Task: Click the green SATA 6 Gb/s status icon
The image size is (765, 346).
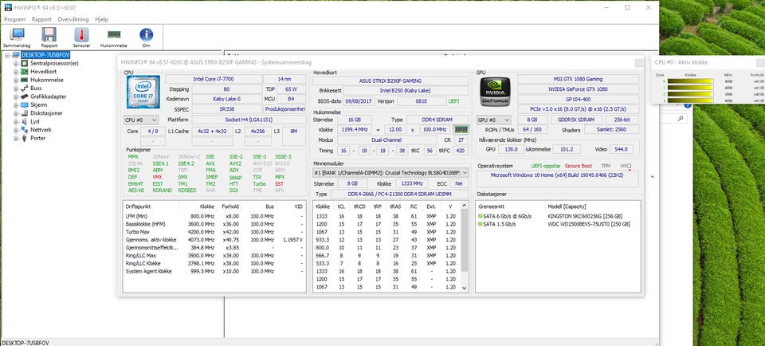Action: (480, 216)
